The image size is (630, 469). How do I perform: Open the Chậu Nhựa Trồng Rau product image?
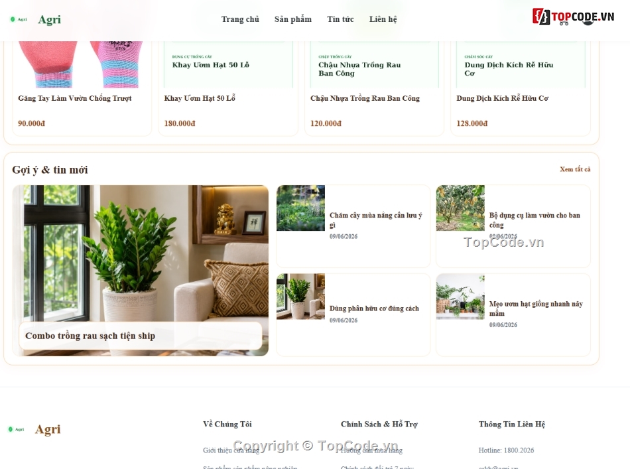(375, 64)
